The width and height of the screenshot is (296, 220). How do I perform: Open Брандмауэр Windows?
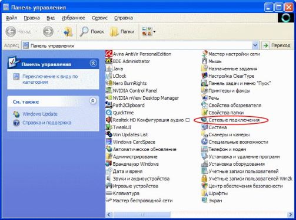pyautogui.click(x=132, y=164)
